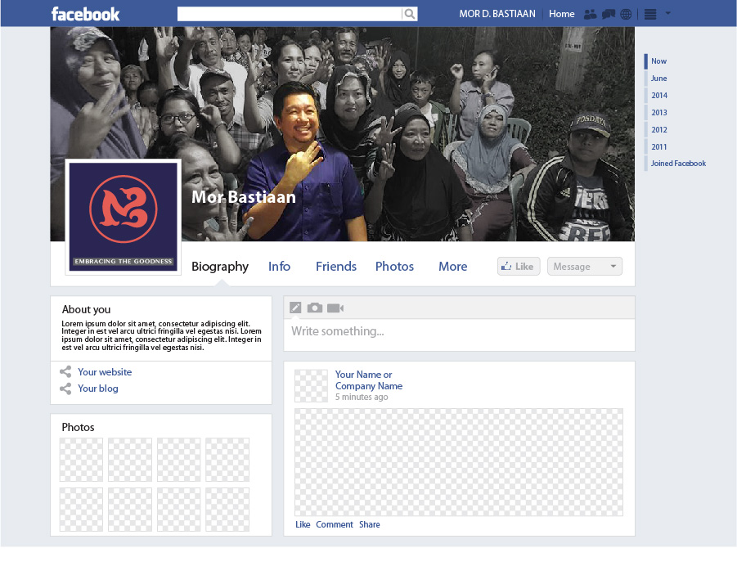This screenshot has height=566, width=737.
Task: Click the profile picture logo
Action: tap(124, 218)
